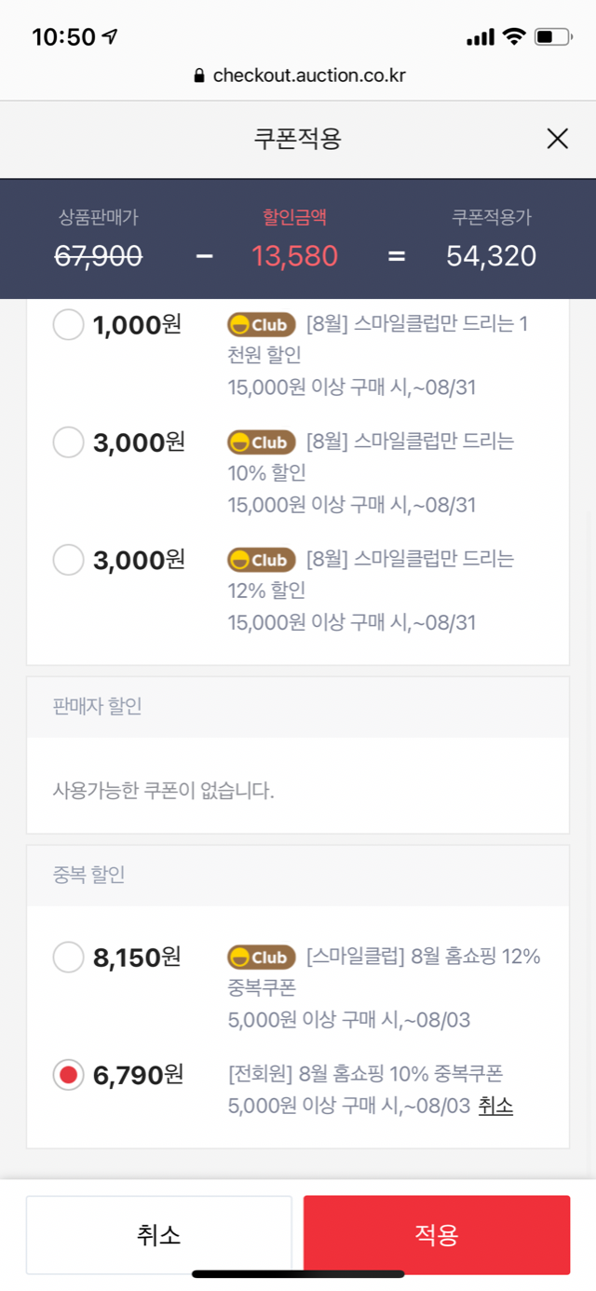
Task: Tap the Club badge on 1천원 coupon
Action: point(261,325)
